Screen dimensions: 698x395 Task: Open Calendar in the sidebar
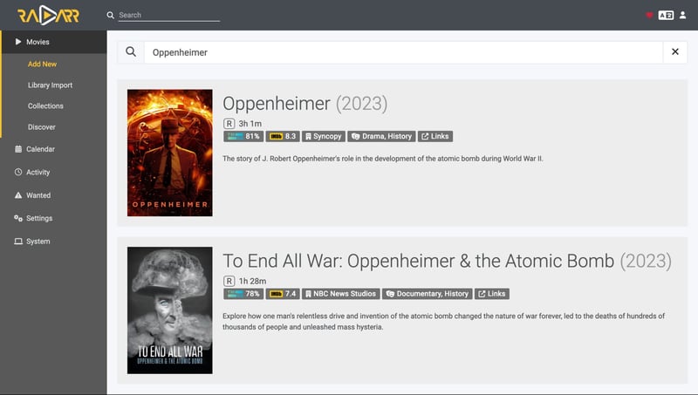(39, 149)
